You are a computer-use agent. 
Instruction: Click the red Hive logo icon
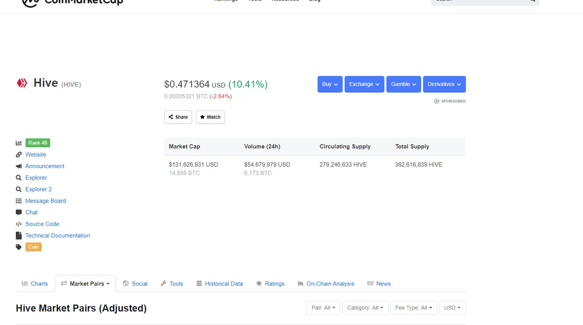tap(22, 83)
